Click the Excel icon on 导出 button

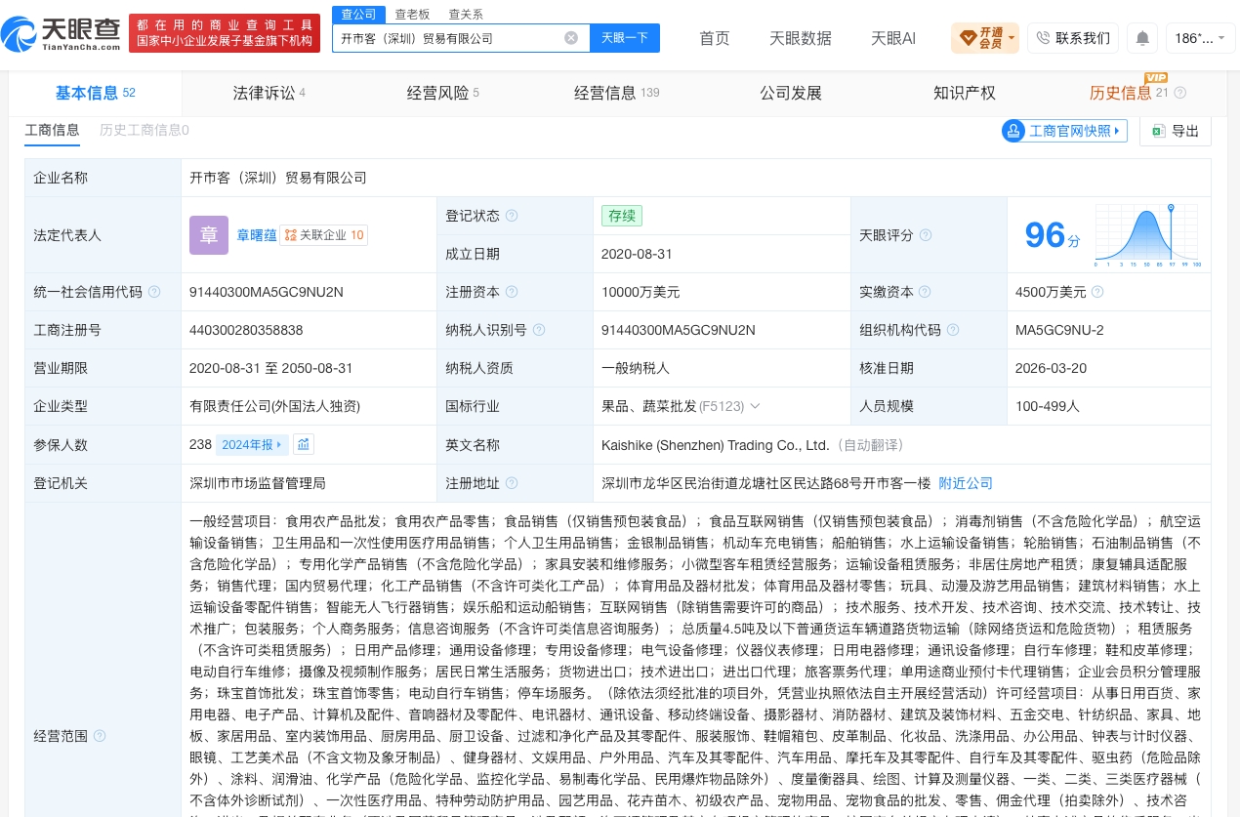click(x=1159, y=131)
